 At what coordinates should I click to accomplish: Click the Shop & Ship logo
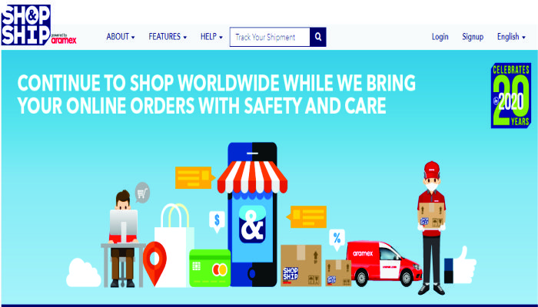point(38,25)
